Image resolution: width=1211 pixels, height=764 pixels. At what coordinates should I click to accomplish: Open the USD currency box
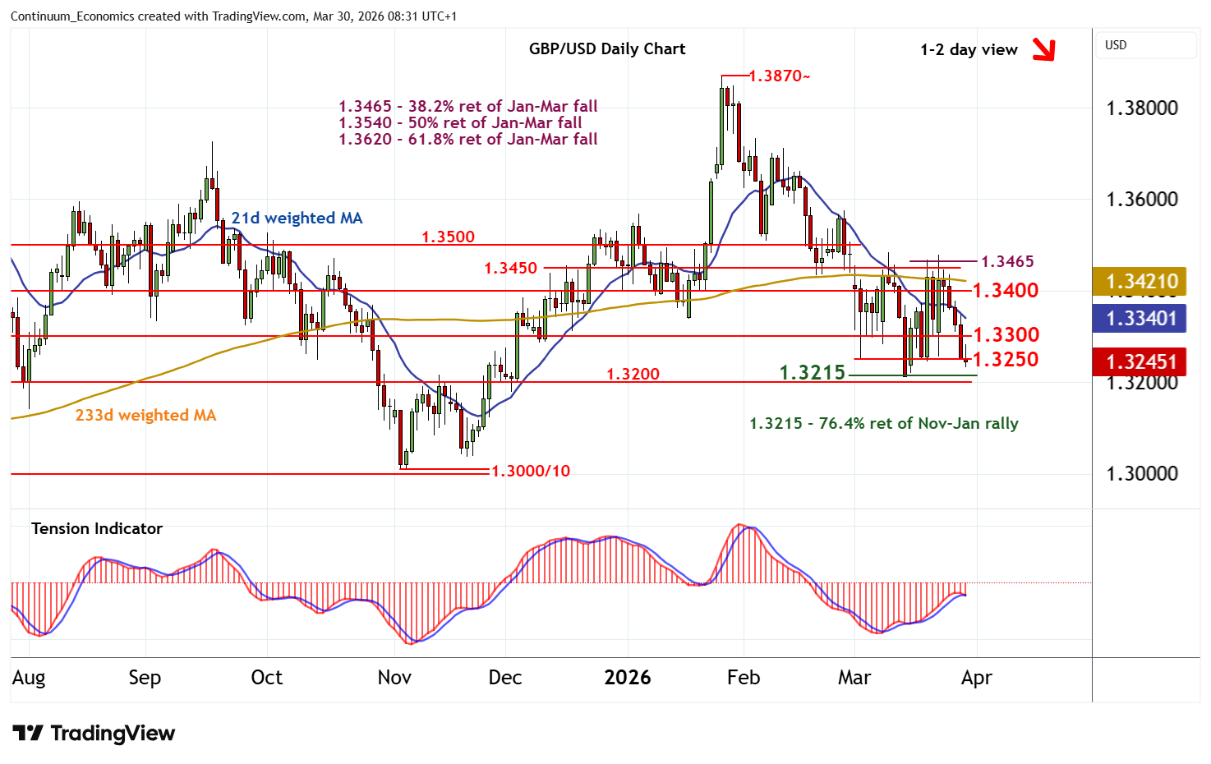click(1146, 45)
